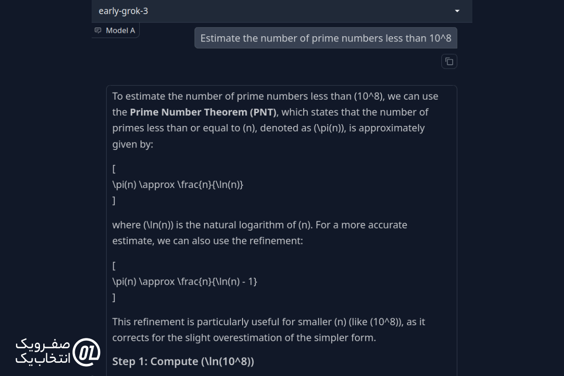Screen dimensions: 564x376
Task: Open the early-grok-3 model selector
Action: tap(282, 11)
